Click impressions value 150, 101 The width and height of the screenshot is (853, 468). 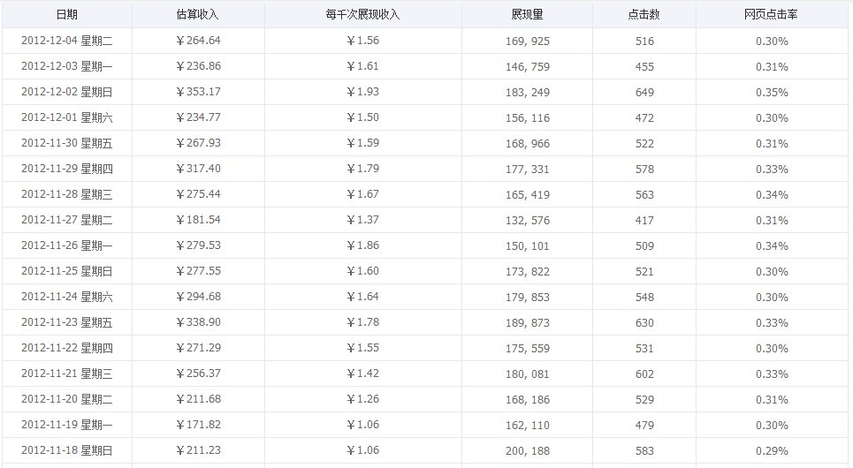(527, 245)
